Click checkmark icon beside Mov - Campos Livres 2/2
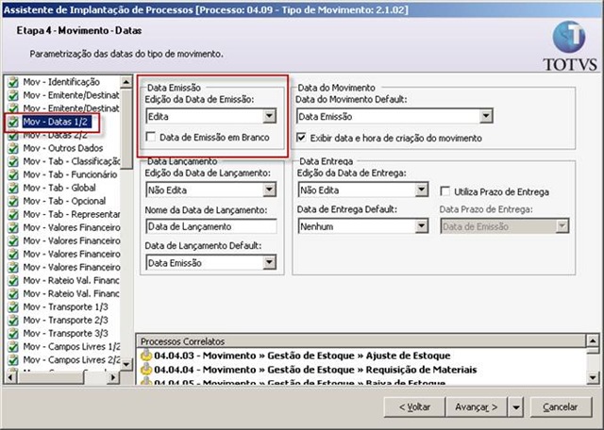604x430 pixels. pos(13,359)
